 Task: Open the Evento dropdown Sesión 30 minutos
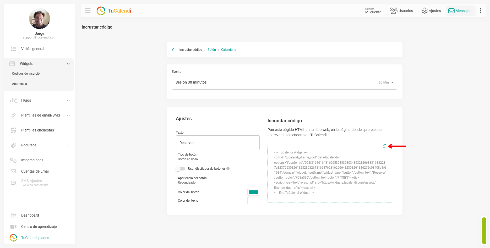(x=284, y=82)
